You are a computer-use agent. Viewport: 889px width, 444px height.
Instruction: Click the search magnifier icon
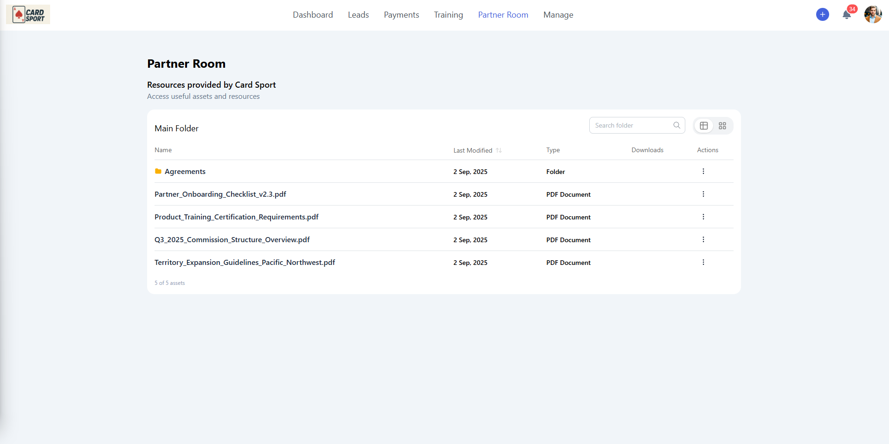[676, 125]
